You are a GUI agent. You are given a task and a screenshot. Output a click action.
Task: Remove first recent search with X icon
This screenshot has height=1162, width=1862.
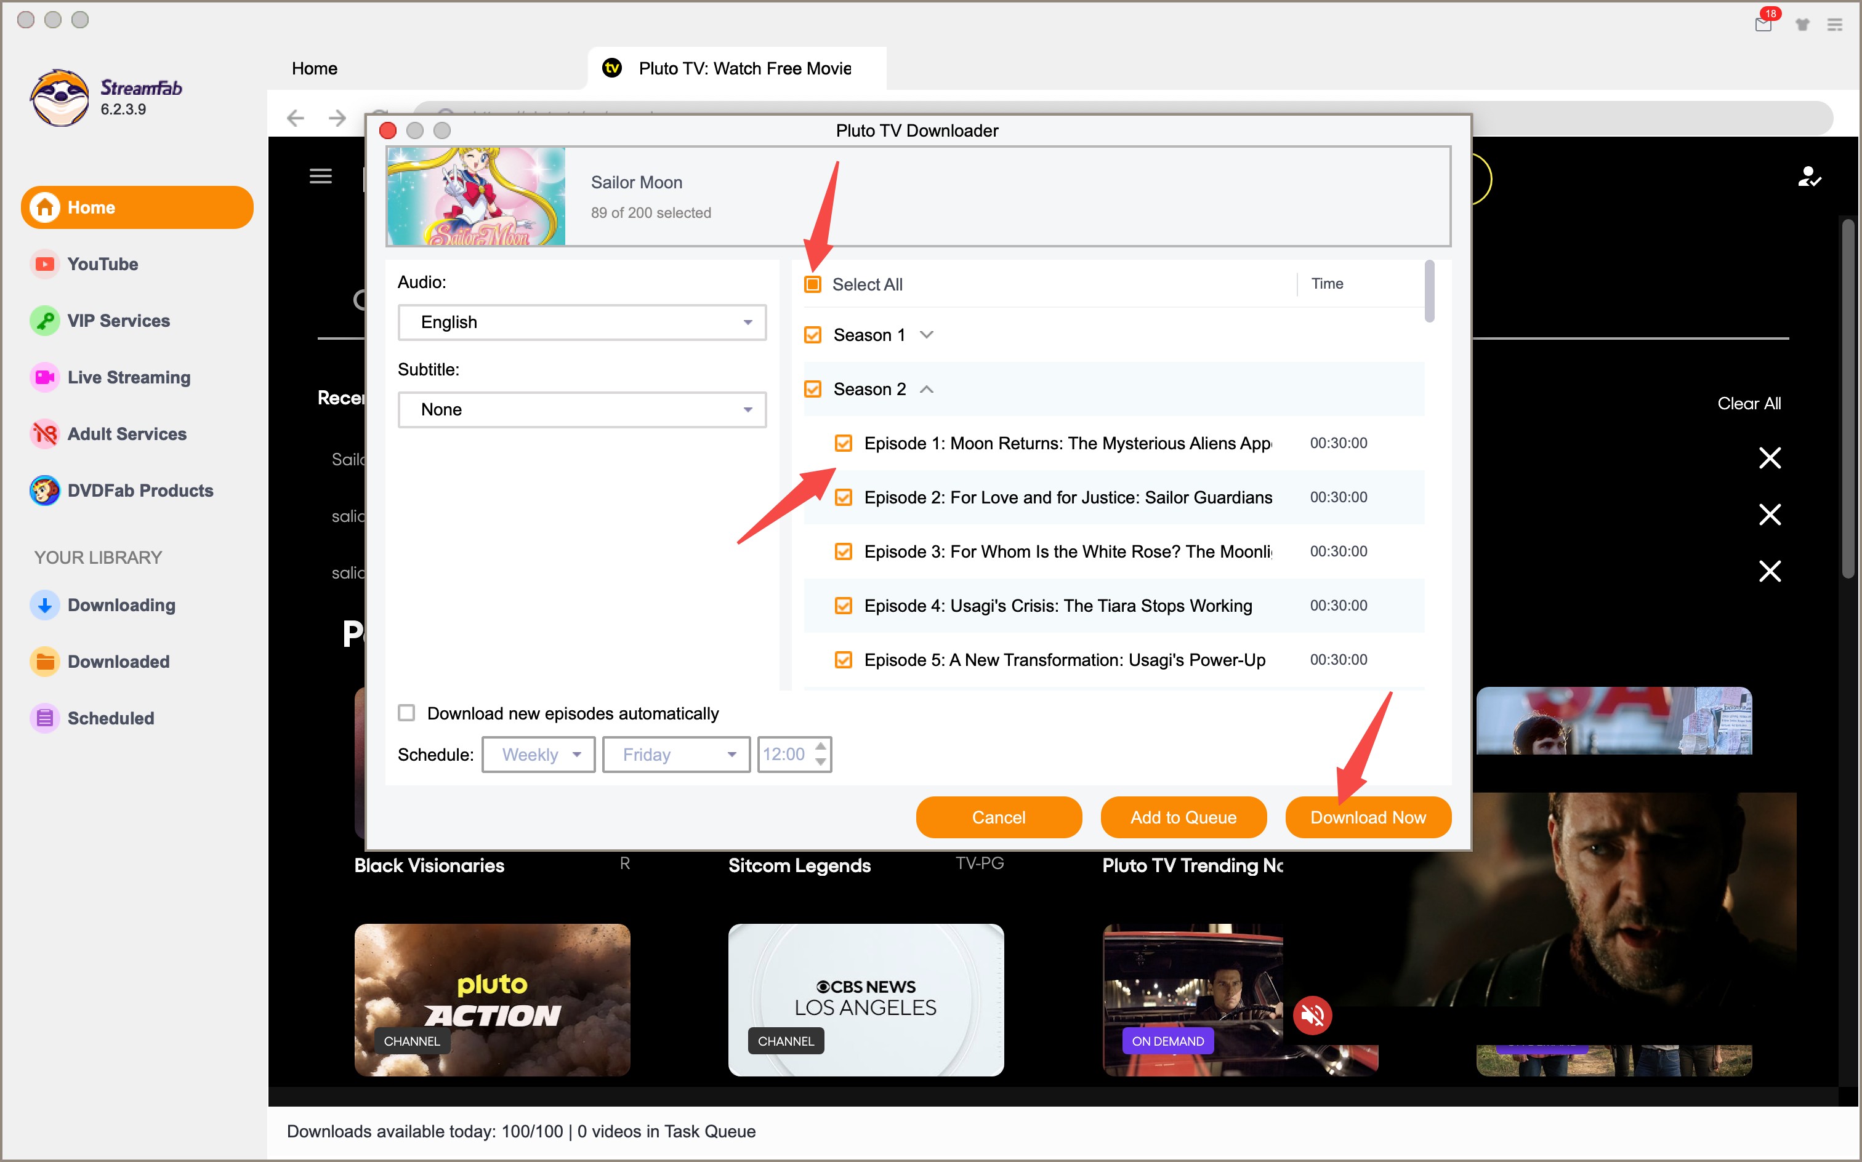pos(1770,458)
